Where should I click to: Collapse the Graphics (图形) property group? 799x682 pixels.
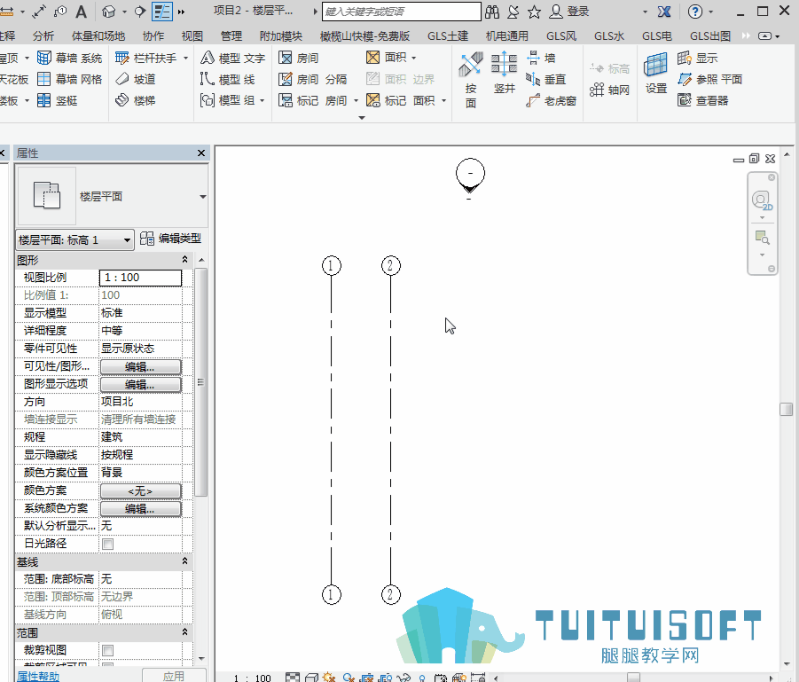pyautogui.click(x=185, y=260)
